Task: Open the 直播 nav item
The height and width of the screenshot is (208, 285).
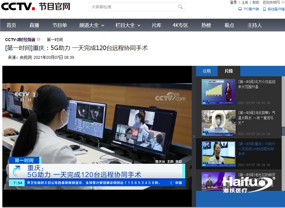Action: (x=34, y=25)
